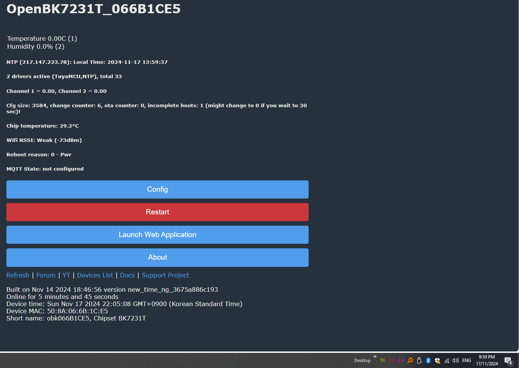
Task: Click the '2 drivers active' line
Action: [64, 76]
